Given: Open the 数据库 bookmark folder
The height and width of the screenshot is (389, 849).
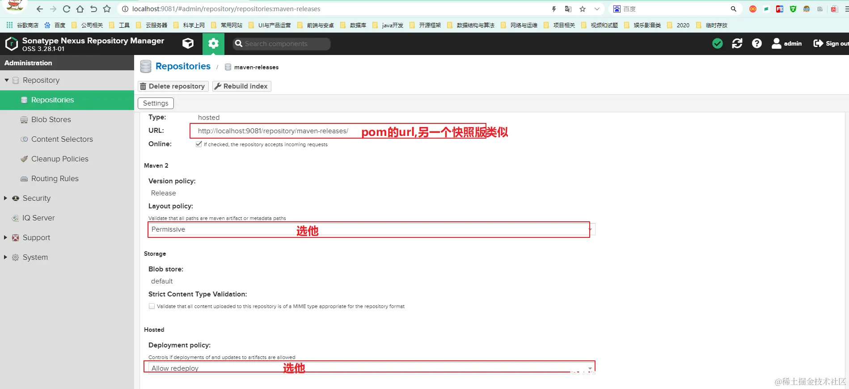Looking at the screenshot, I should 353,25.
